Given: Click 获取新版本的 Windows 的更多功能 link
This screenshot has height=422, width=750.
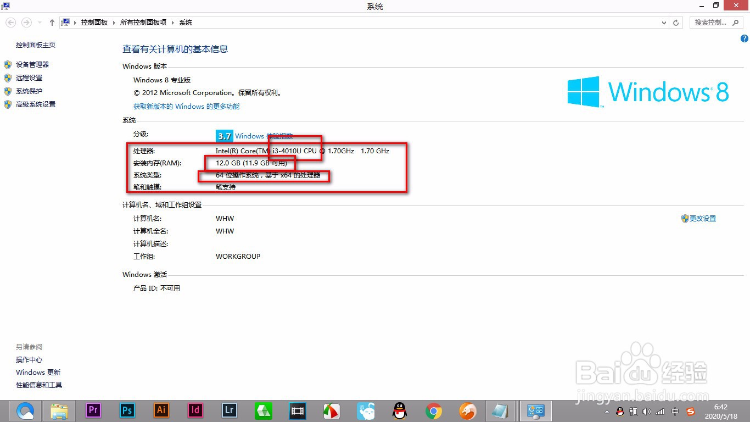Looking at the screenshot, I should [187, 107].
